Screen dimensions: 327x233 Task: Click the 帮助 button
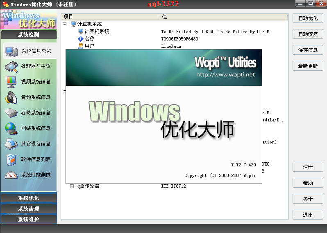(308, 183)
